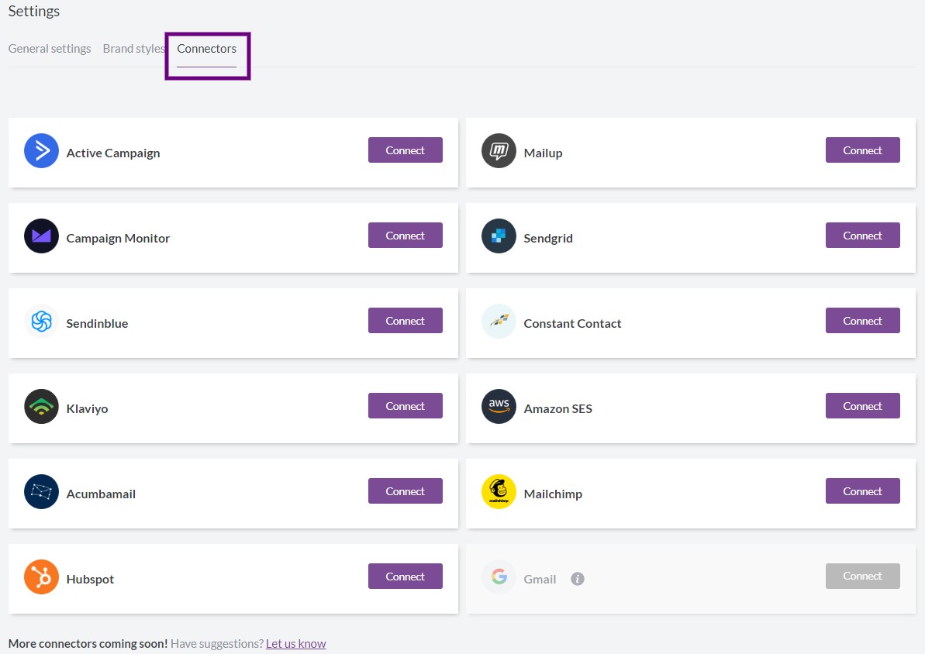Click the greyed-out Gmail Connect button

pos(862,577)
